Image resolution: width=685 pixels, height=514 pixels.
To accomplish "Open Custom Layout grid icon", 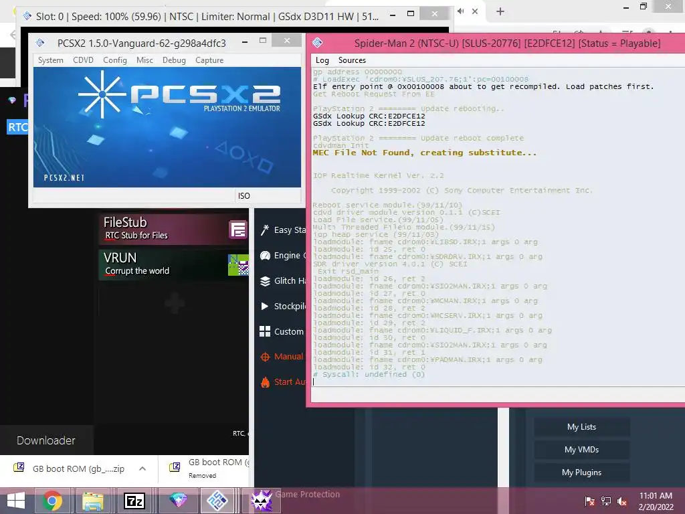I will coord(265,331).
